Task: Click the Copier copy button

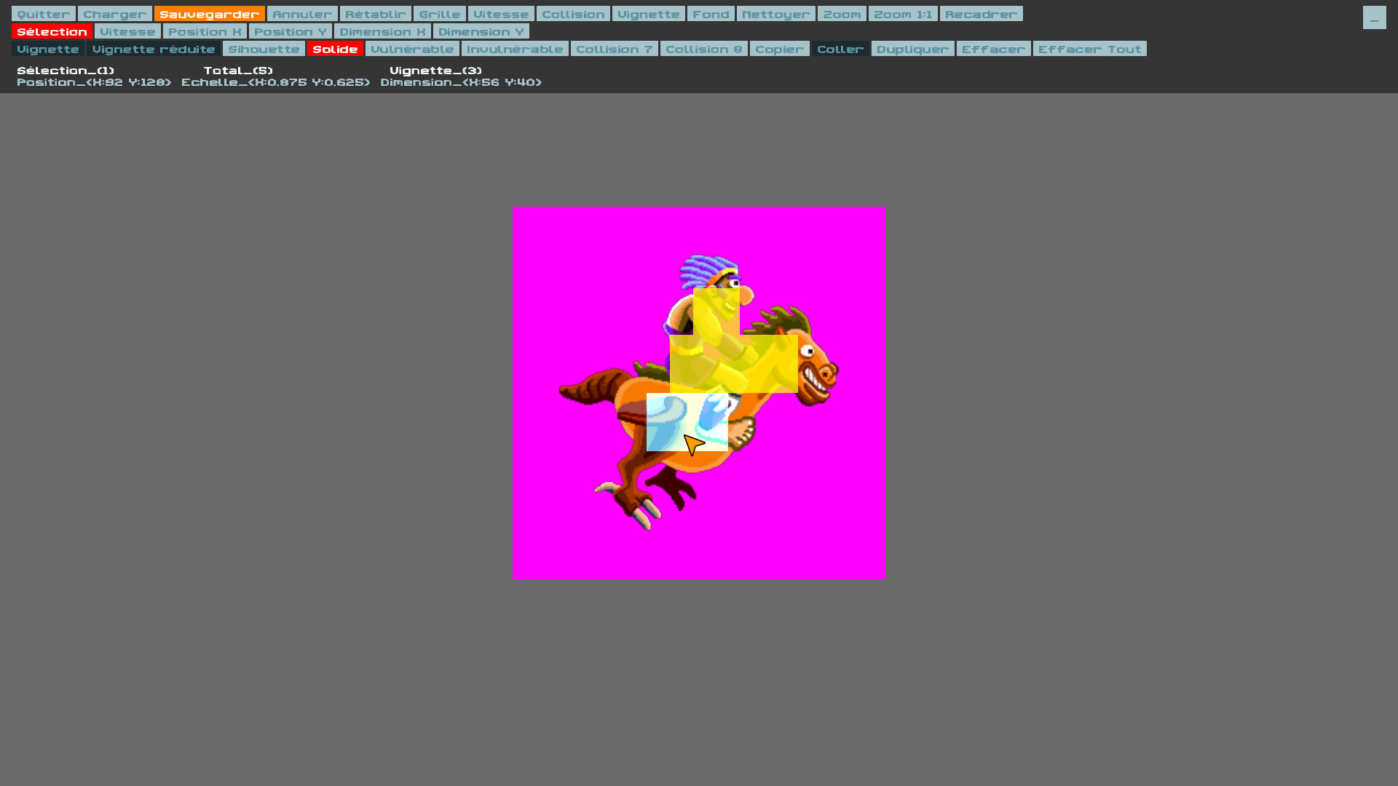Action: point(780,49)
